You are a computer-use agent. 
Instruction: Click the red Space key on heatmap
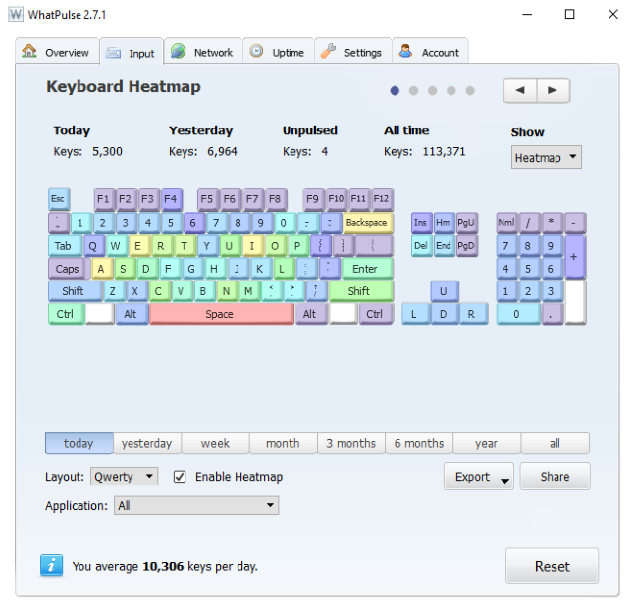coord(222,314)
